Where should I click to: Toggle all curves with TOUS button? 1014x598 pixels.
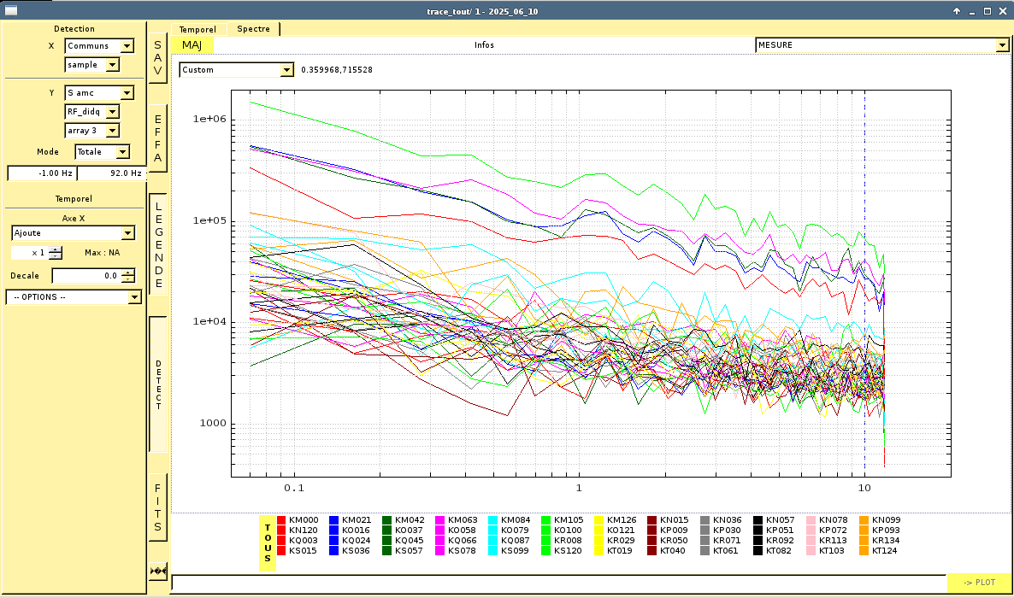268,542
